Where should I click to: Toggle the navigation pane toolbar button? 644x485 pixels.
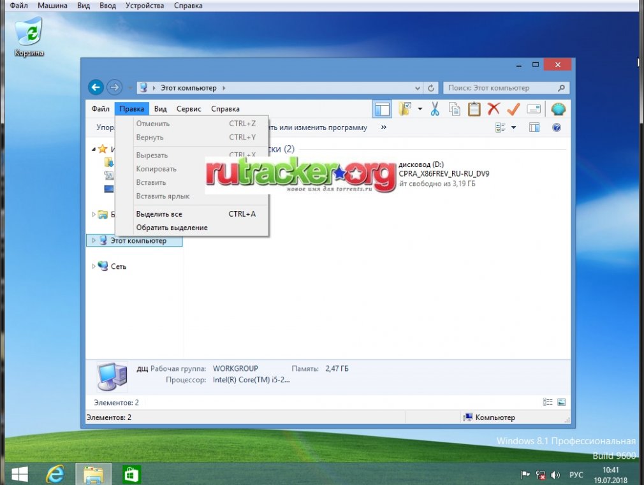point(382,109)
